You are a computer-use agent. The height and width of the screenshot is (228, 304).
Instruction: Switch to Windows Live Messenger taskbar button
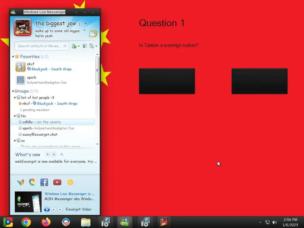pyautogui.click(x=124, y=222)
